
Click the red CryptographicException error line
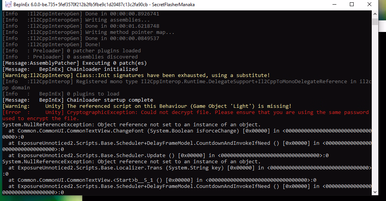[x=185, y=112]
